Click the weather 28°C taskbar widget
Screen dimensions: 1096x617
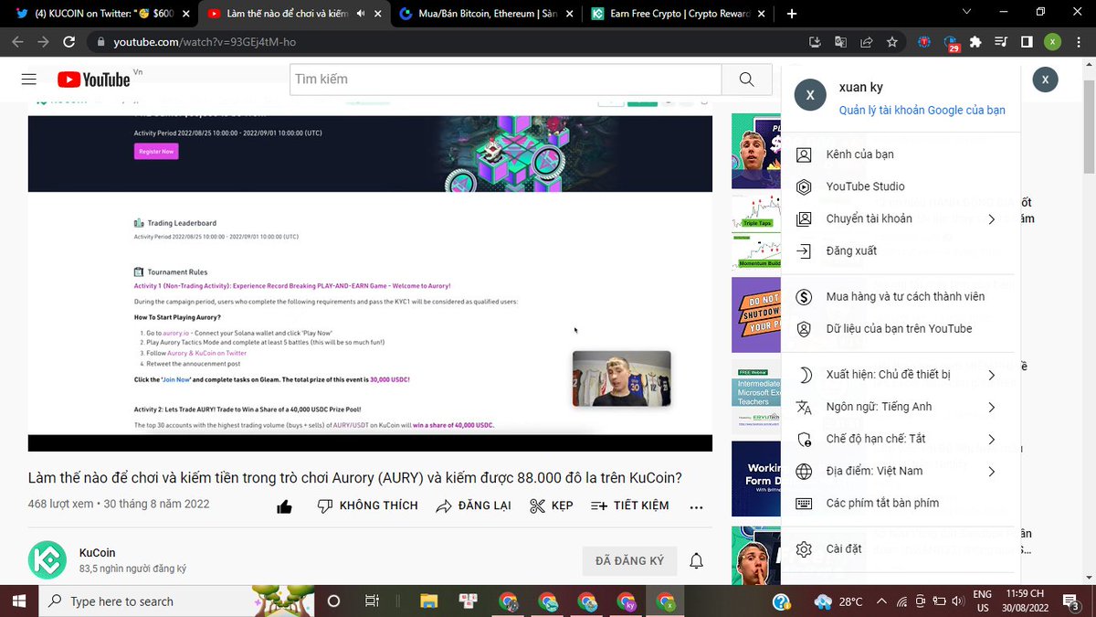pos(838,601)
